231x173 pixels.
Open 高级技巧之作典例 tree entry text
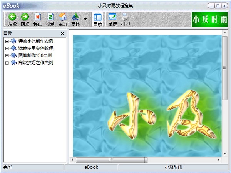pyautogui.click(x=36, y=63)
